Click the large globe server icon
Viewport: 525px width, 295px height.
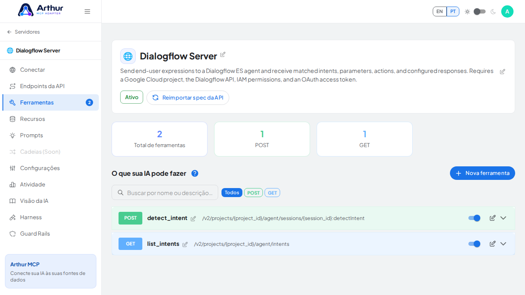128,56
